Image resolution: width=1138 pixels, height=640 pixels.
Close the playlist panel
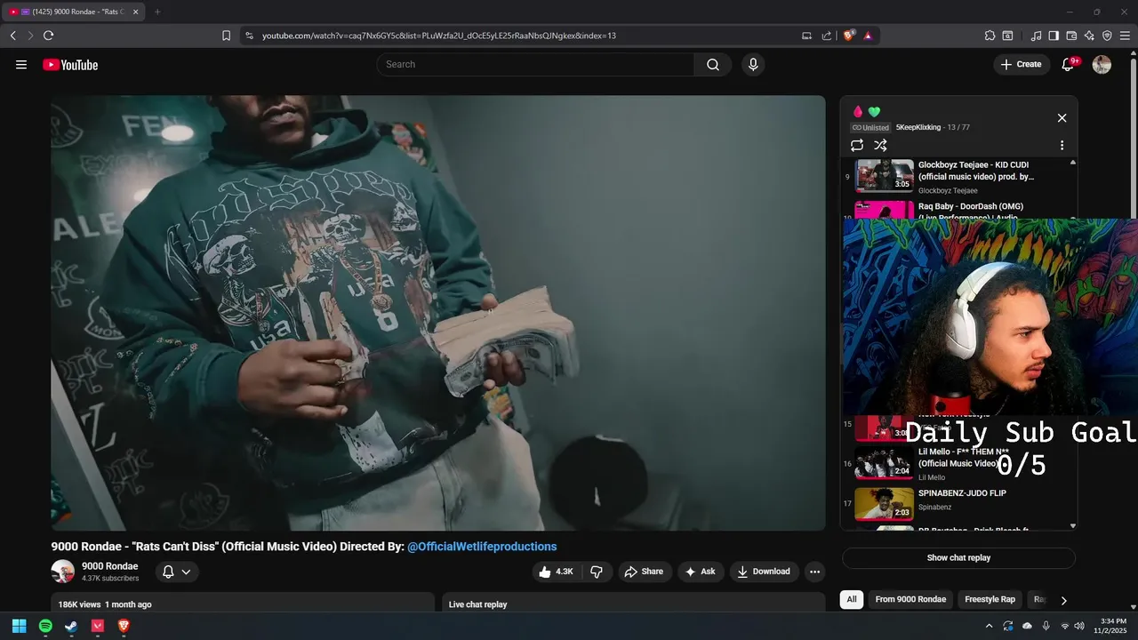pos(1062,117)
